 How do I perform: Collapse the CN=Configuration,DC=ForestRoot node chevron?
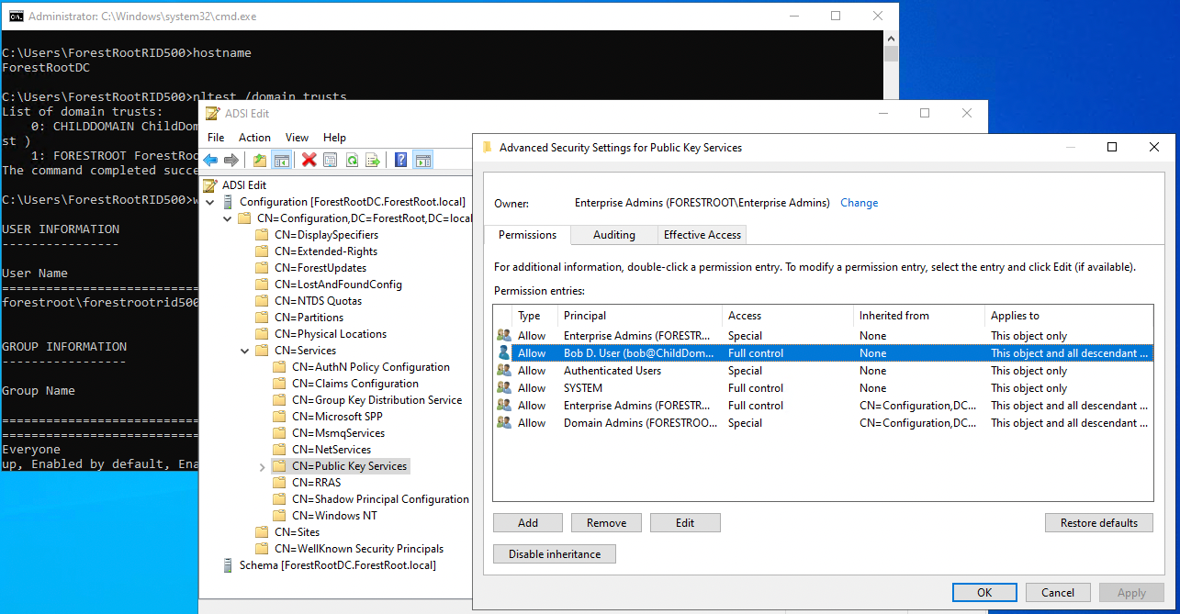[x=227, y=218]
